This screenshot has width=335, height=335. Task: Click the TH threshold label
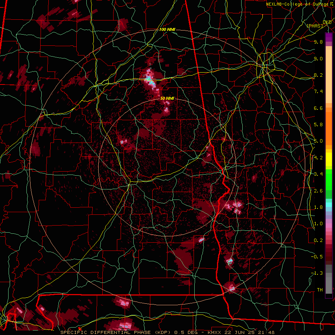320,290
